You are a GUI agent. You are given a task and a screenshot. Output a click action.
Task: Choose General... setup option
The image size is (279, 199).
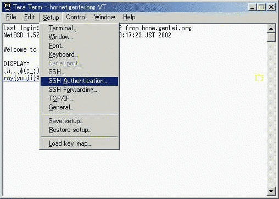pyautogui.click(x=80, y=107)
